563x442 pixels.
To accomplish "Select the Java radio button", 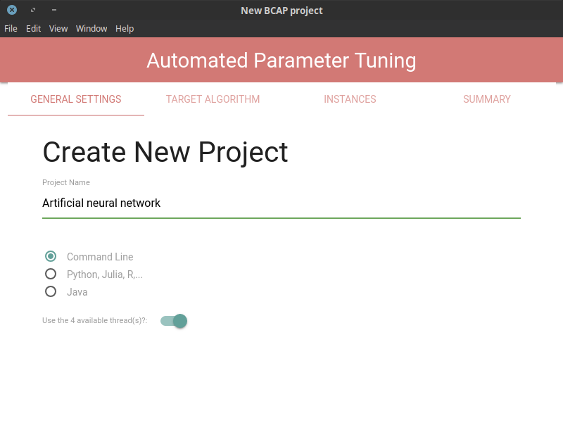I will pos(51,291).
